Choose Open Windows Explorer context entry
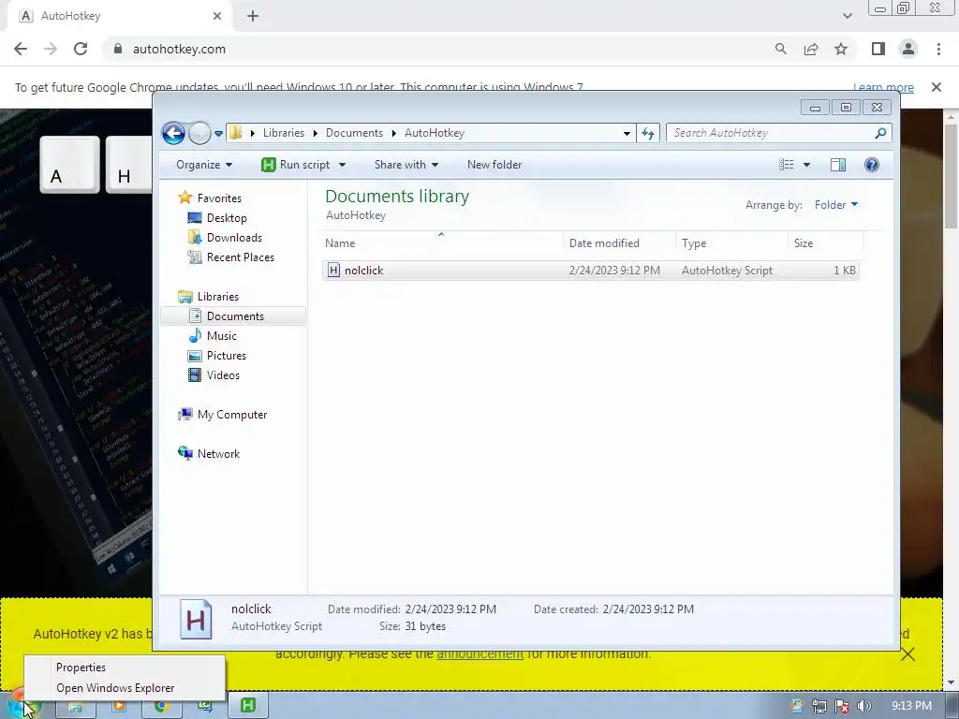Image resolution: width=959 pixels, height=719 pixels. click(x=125, y=688)
